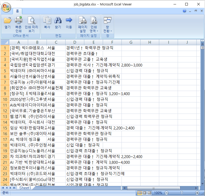The height and width of the screenshot is (196, 205).
Task: Click the zoom in plus button
Action: [197, 193]
